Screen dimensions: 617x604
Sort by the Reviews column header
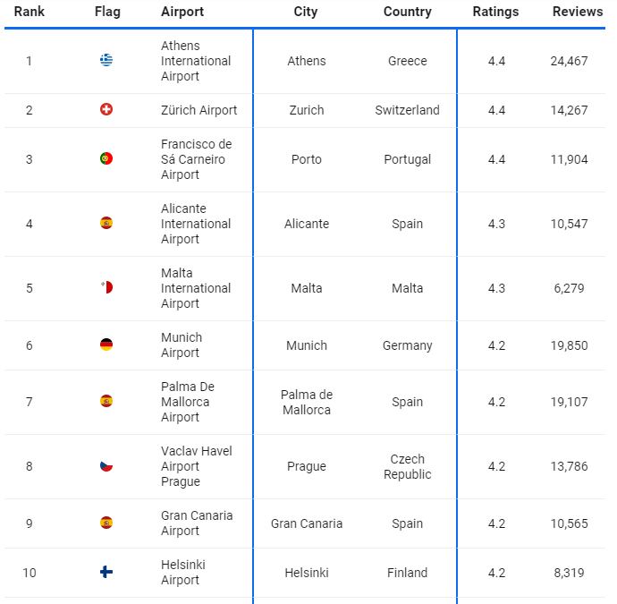[577, 12]
